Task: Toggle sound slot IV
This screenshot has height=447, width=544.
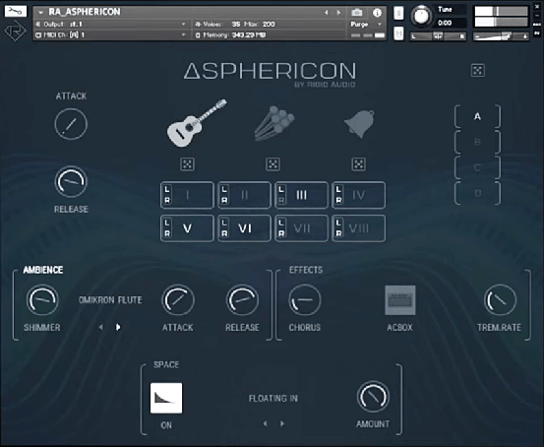Action: (x=359, y=195)
